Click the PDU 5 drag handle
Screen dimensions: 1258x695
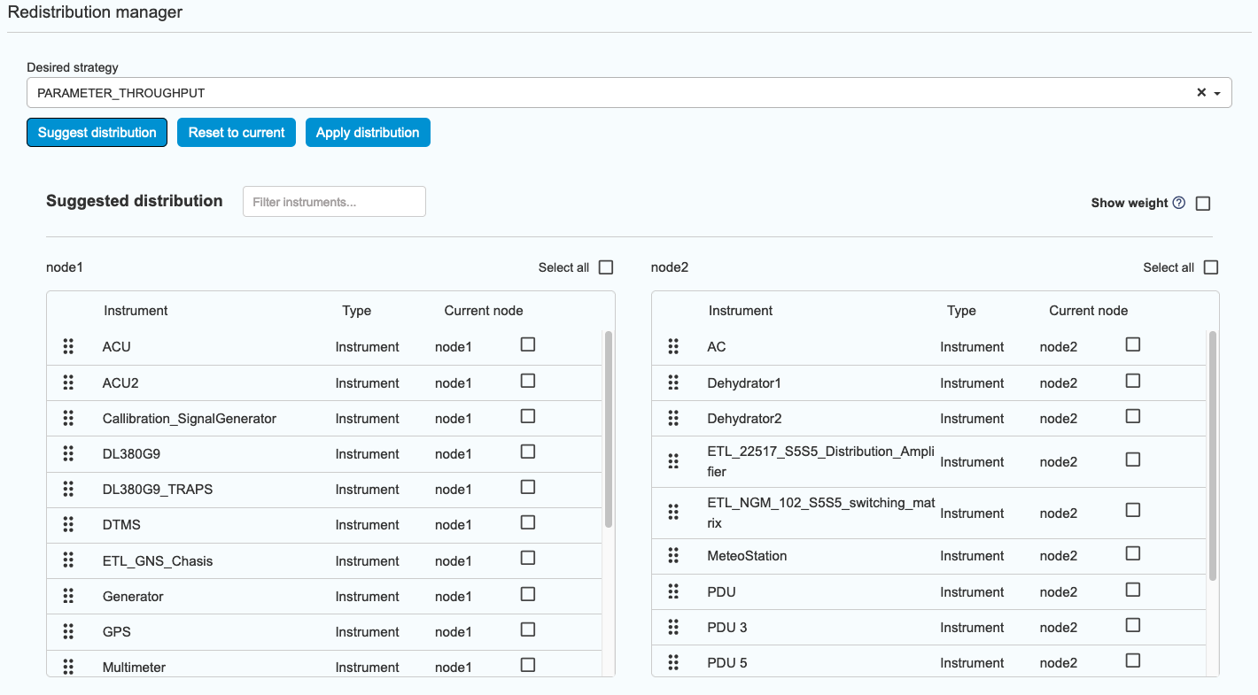tap(673, 662)
